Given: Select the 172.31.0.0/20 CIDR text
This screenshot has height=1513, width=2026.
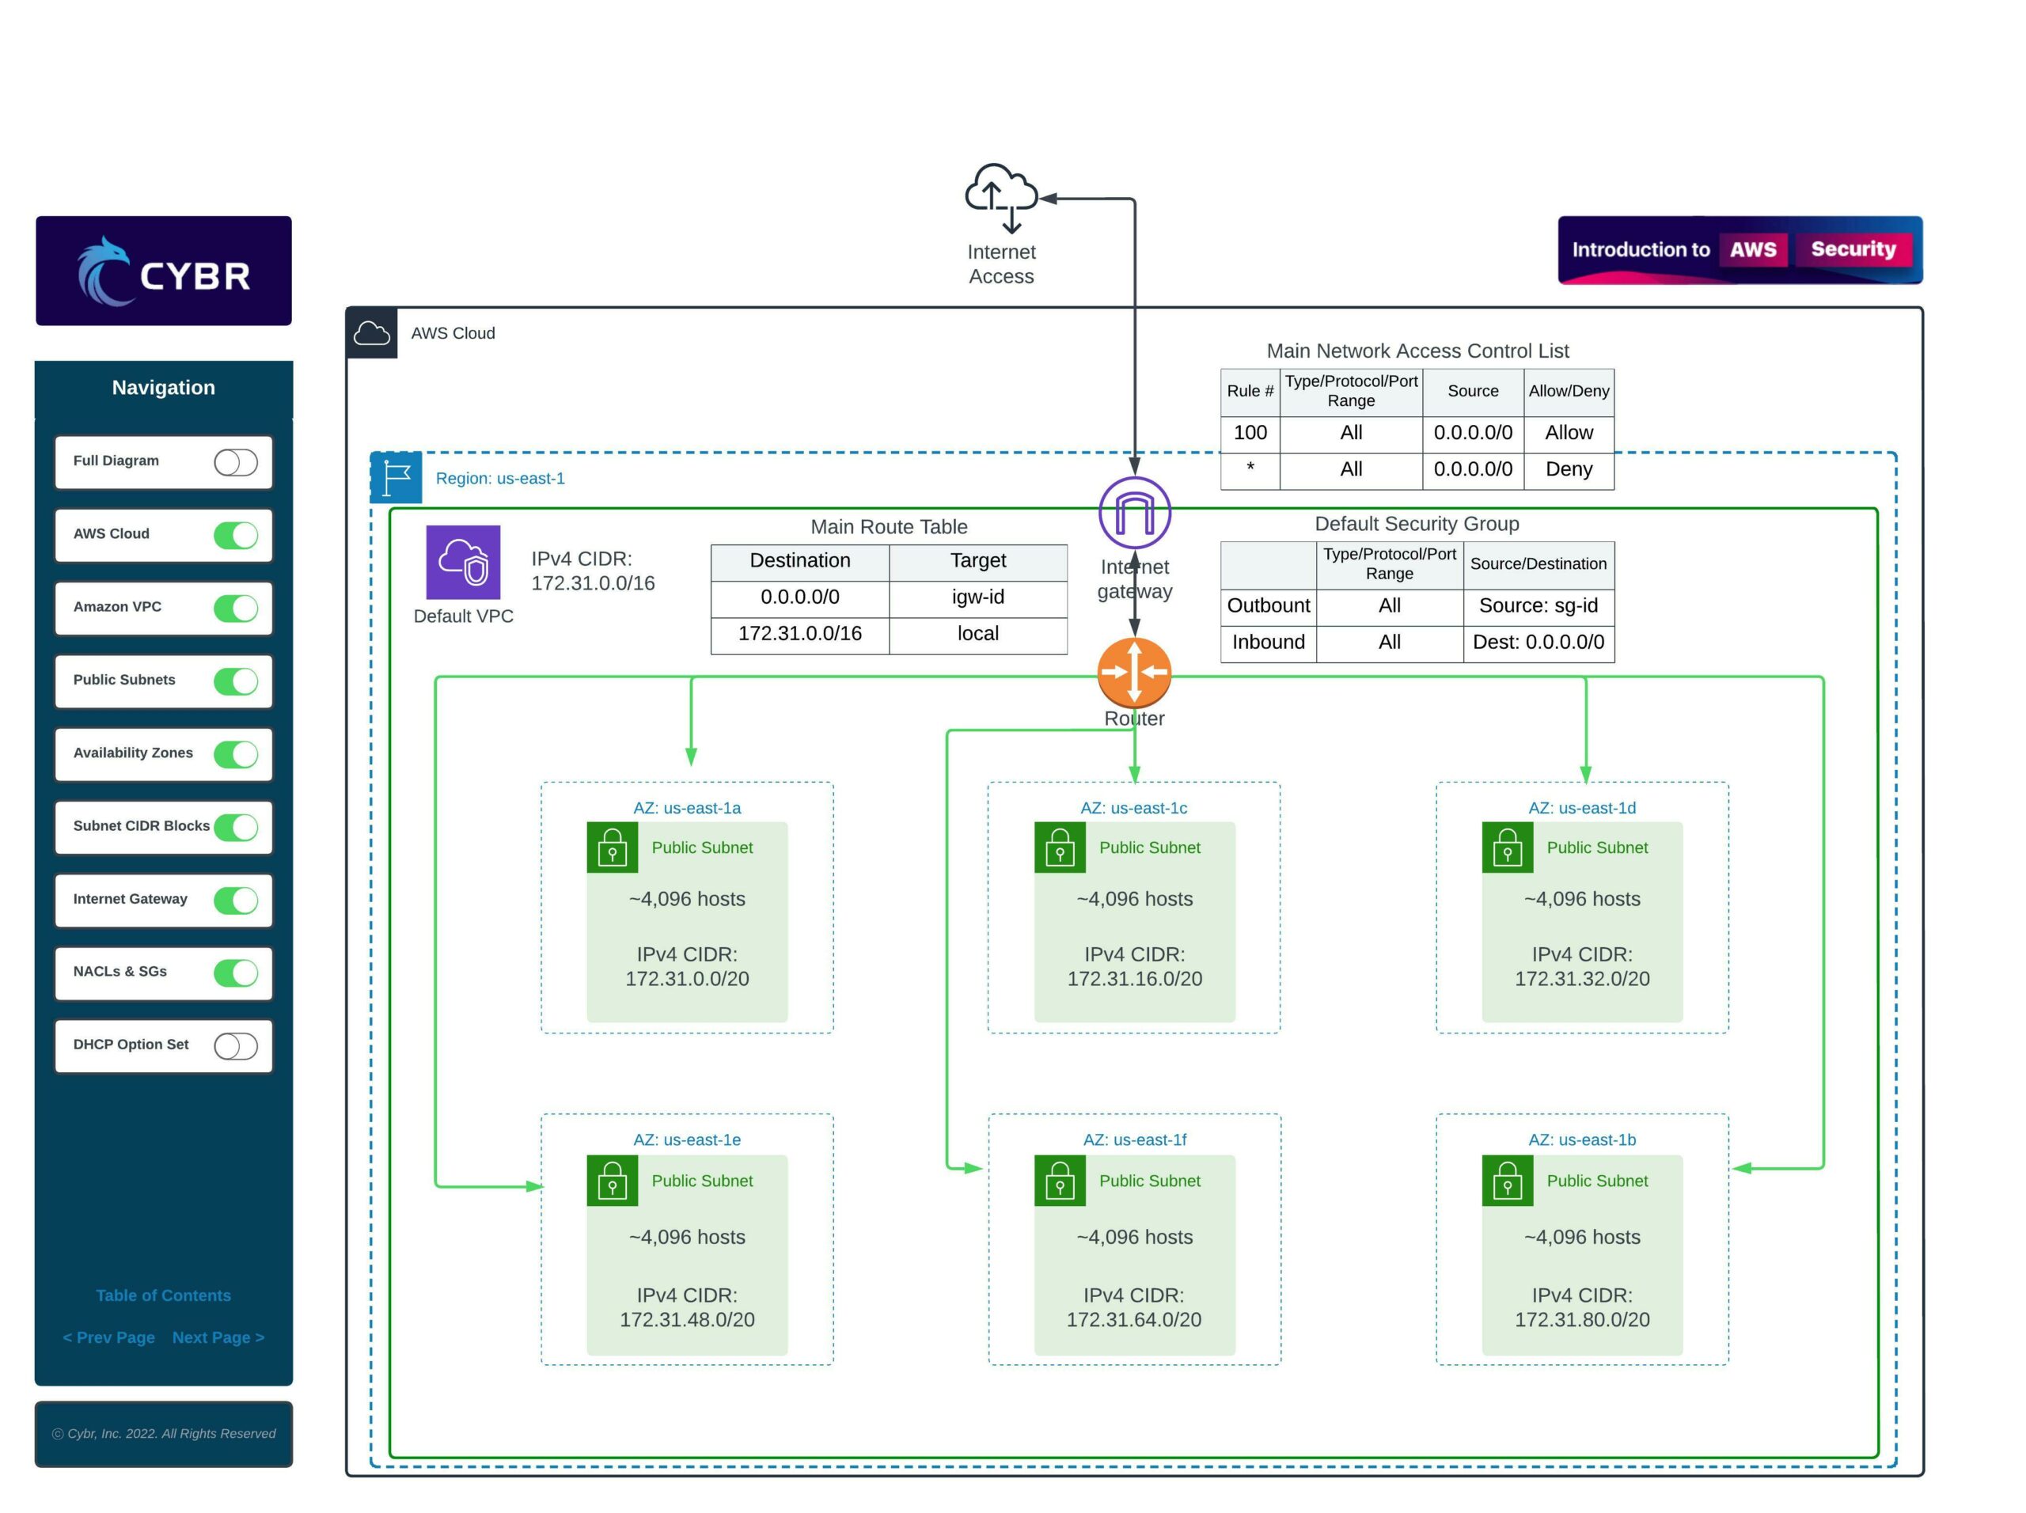Looking at the screenshot, I should point(687,979).
